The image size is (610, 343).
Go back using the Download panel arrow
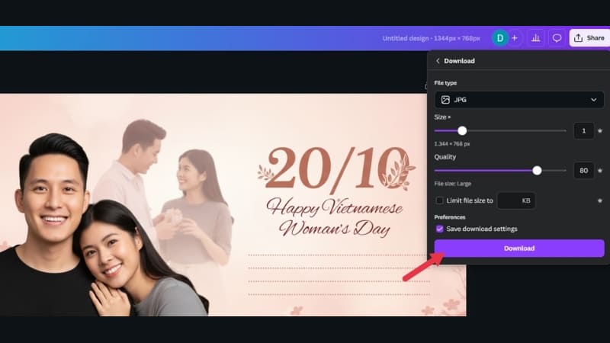(x=438, y=61)
